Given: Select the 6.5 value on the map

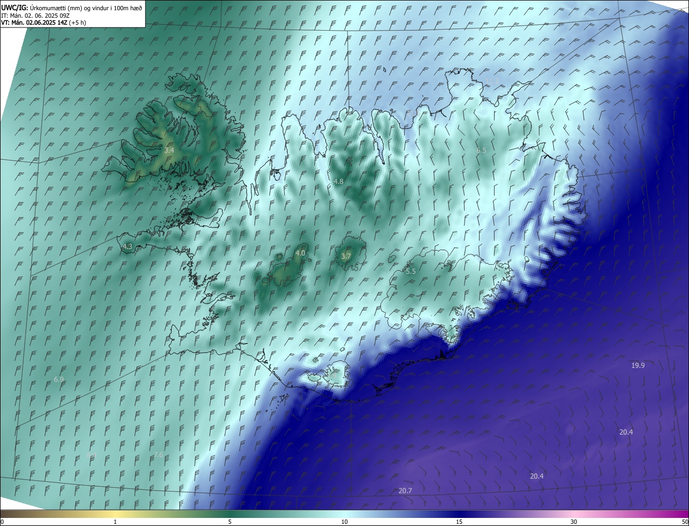Looking at the screenshot, I should [481, 151].
